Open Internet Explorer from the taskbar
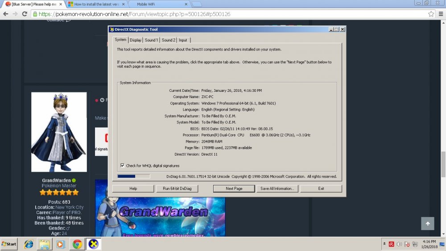446x251 pixels. click(29, 244)
